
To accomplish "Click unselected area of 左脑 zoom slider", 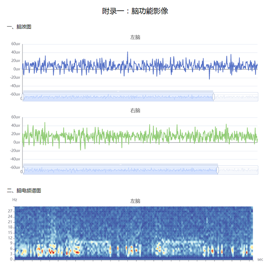I will point(236,97).
